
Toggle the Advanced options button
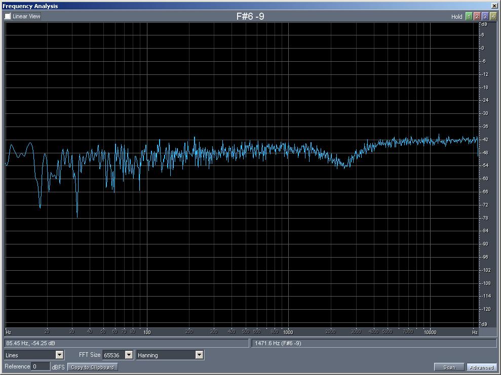point(481,367)
